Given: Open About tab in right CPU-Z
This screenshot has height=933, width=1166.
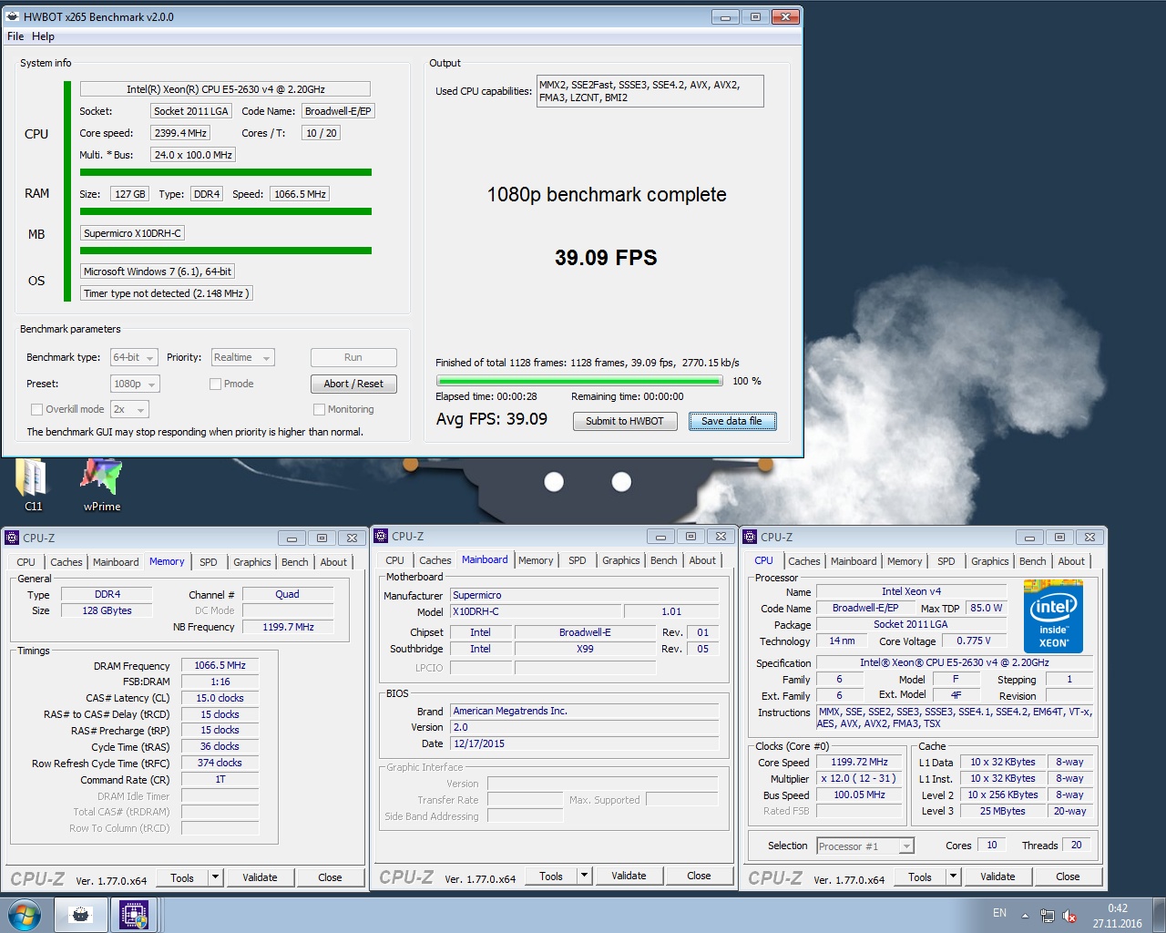Looking at the screenshot, I should pyautogui.click(x=1071, y=561).
